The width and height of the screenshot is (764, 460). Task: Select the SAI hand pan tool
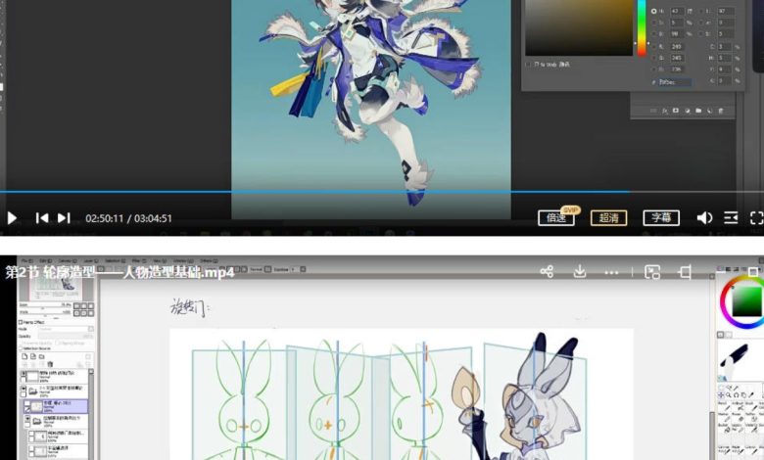743,395
